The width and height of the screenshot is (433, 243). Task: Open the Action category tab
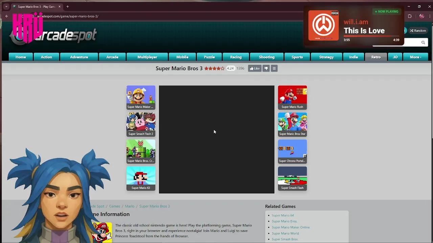click(46, 57)
